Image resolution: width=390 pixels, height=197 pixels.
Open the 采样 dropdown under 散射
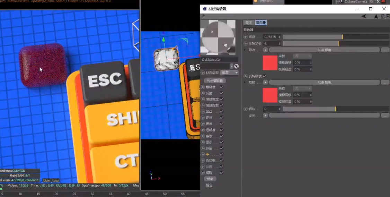(x=302, y=88)
